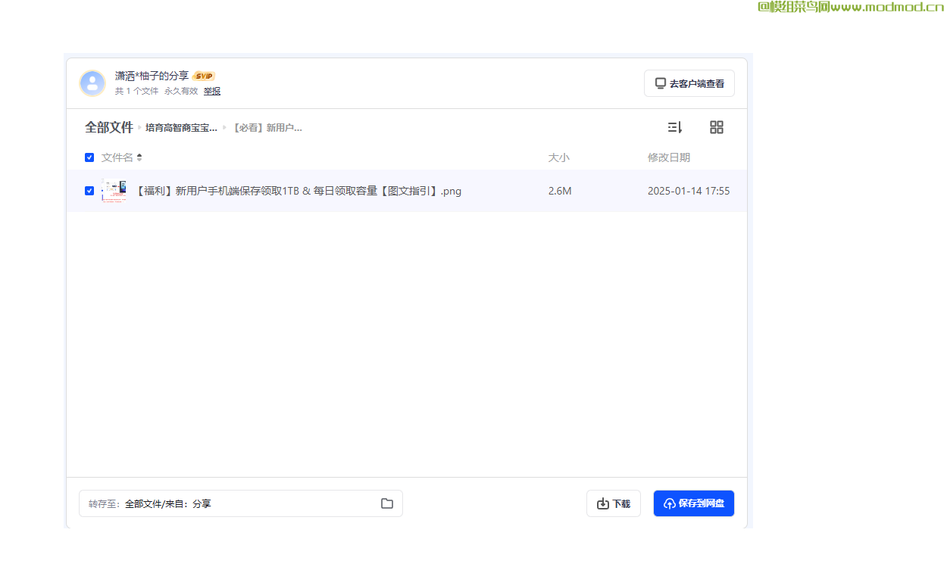
Task: Click the 文件名 column header
Action: coord(117,157)
